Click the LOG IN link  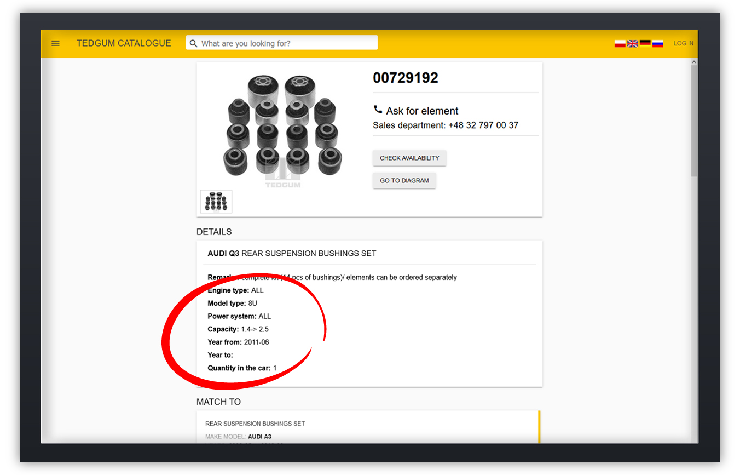click(x=683, y=43)
